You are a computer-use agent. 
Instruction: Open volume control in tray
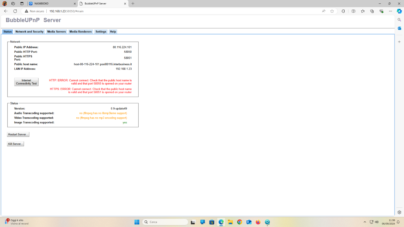(x=377, y=222)
